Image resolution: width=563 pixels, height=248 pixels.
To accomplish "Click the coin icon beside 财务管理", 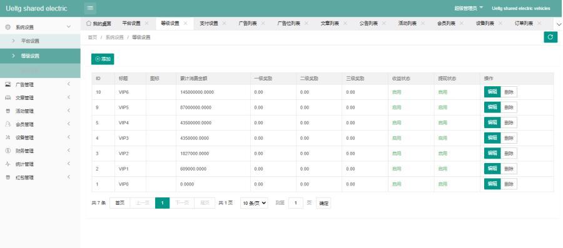I will coord(8,151).
